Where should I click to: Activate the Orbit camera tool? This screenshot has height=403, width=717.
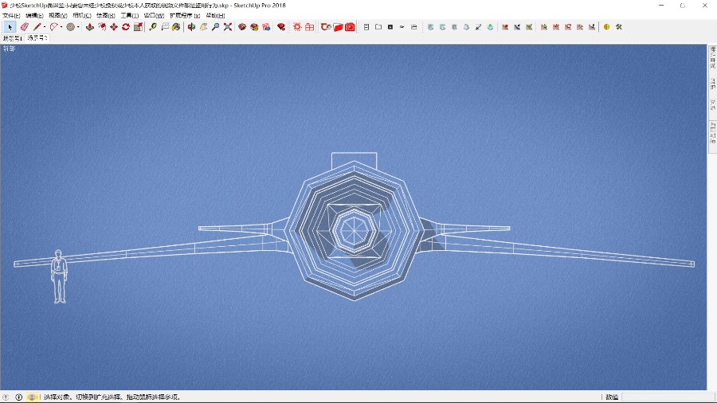(x=191, y=27)
